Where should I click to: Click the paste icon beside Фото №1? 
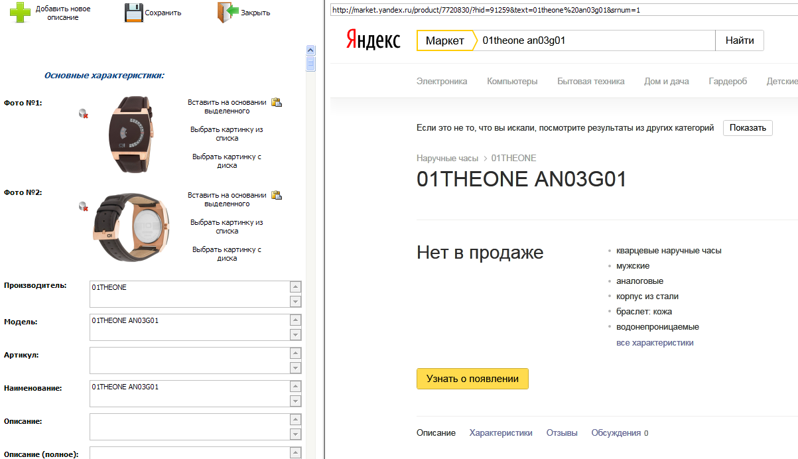(x=277, y=102)
